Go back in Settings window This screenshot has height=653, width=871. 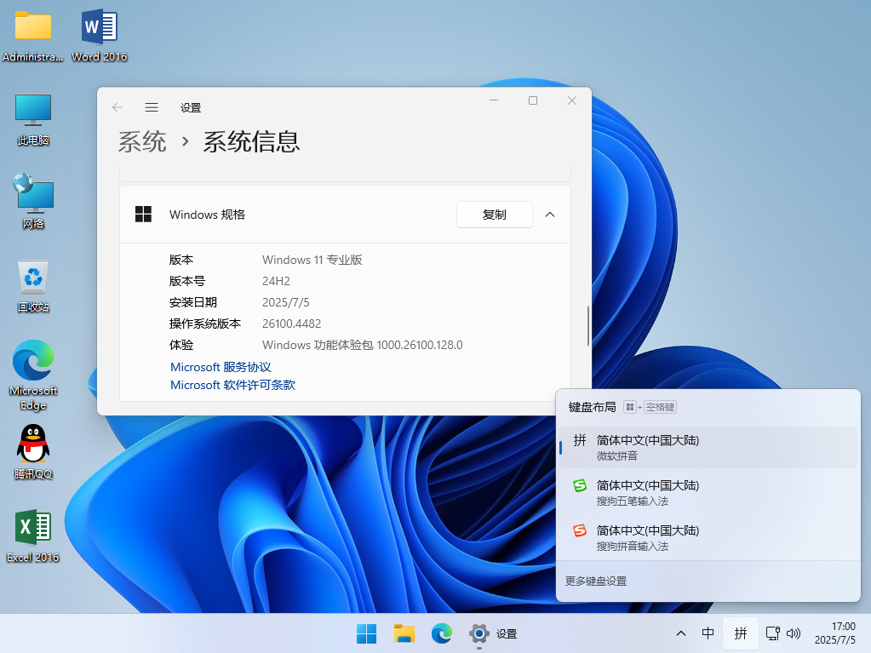coord(117,107)
